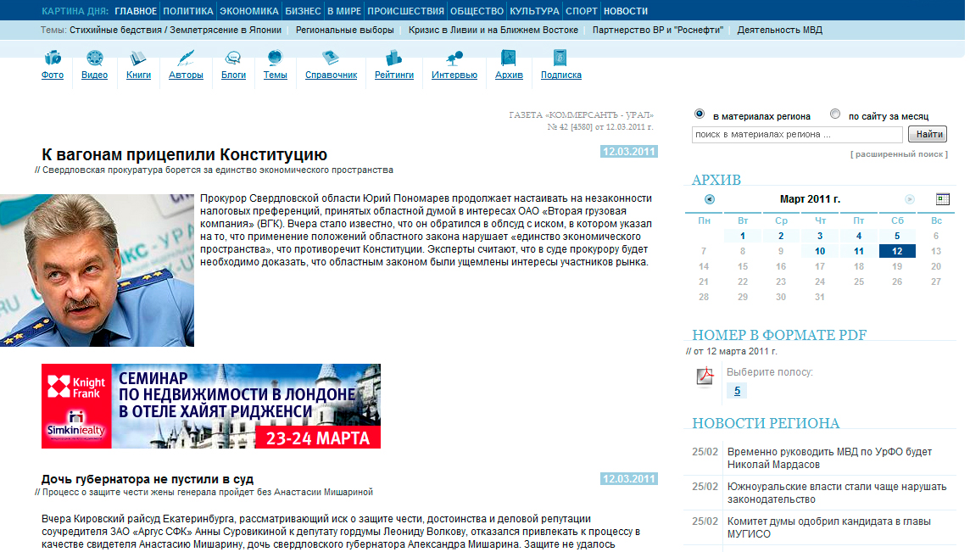Click the prosecutor photo thumbnail
970x552 pixels.
tap(98, 270)
